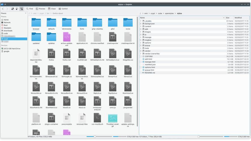The height and width of the screenshot is (141, 251).
Task: Select the run-mozilla.sh script icon
Action: (x=97, y=118)
